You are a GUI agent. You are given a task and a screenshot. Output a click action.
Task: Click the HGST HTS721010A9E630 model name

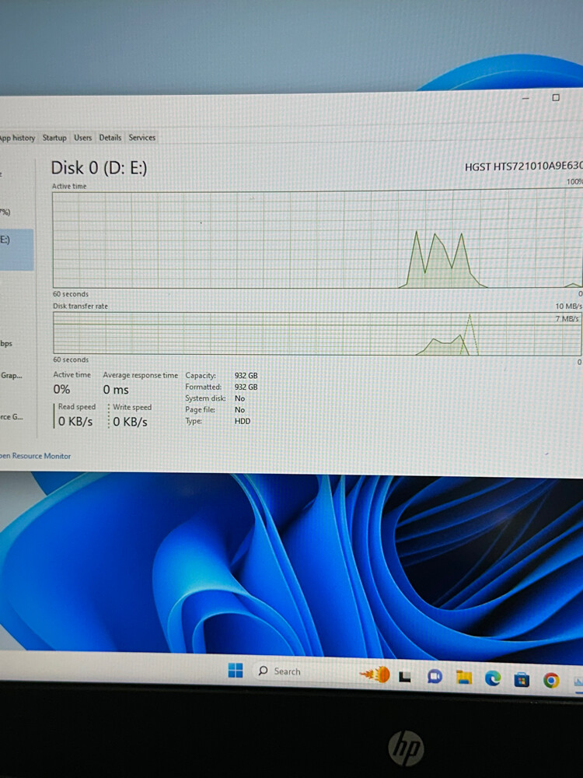tap(523, 166)
